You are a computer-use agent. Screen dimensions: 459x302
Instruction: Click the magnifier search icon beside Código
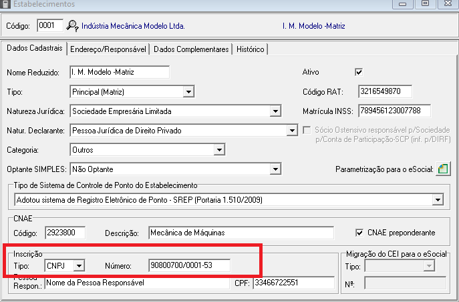pos(73,27)
